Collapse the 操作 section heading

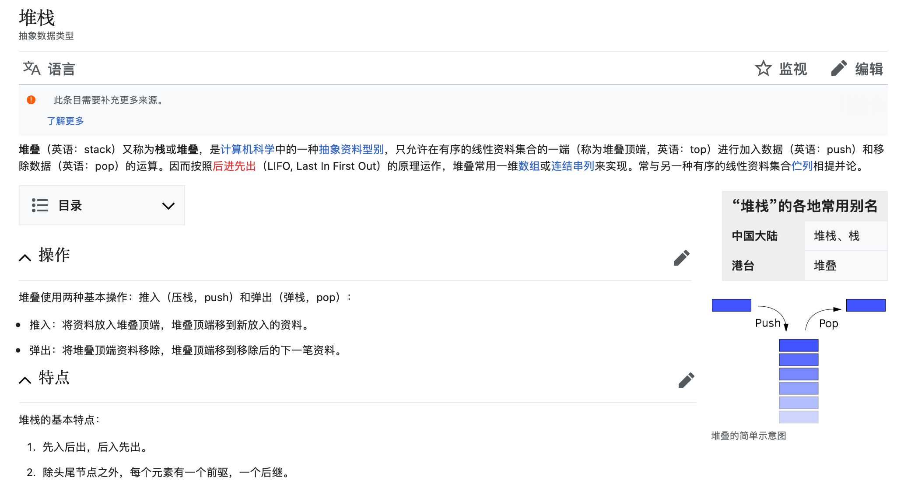(25, 257)
